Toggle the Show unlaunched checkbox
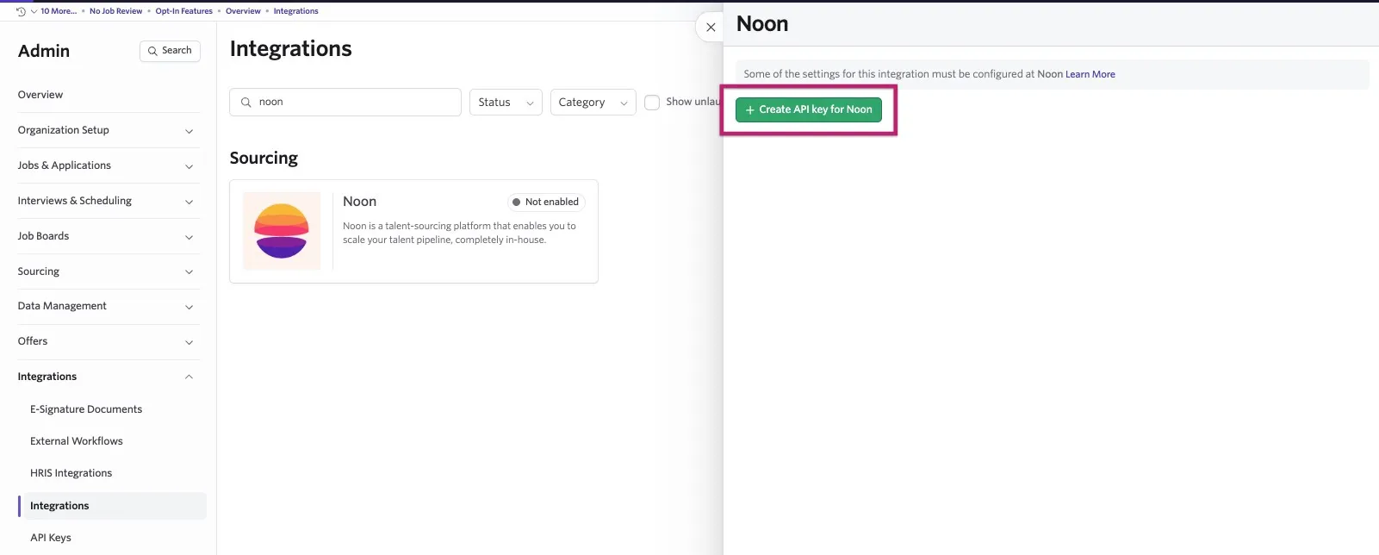 [652, 102]
